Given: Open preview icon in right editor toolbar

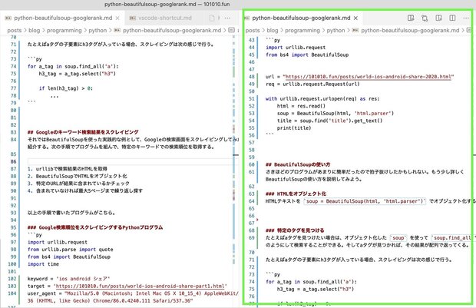Looking at the screenshot, I should (411, 18).
